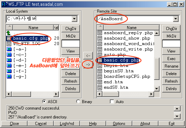Click icon beside asaboard_write.php

[x=100, y=49]
